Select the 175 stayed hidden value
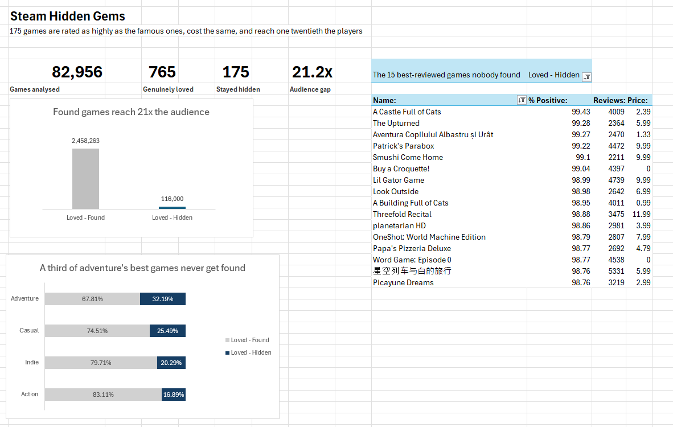Image resolution: width=673 pixels, height=427 pixels. (x=236, y=72)
